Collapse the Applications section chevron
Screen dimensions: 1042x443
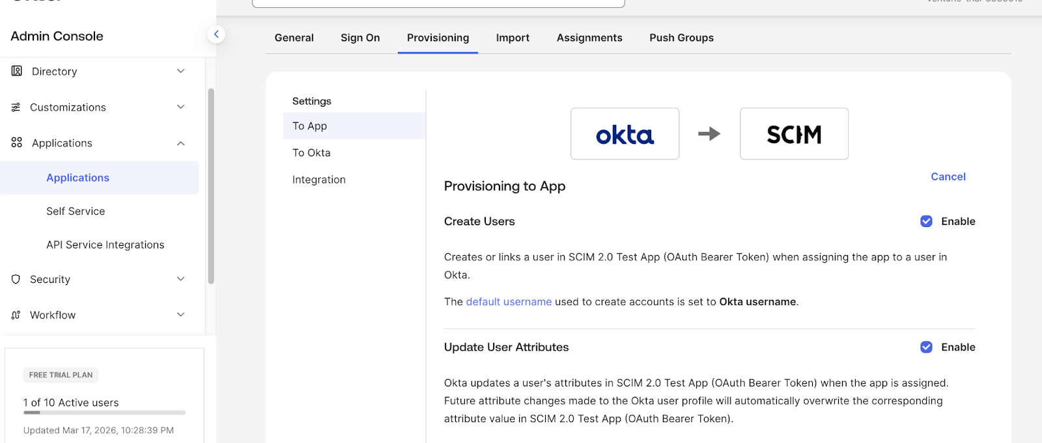(181, 143)
